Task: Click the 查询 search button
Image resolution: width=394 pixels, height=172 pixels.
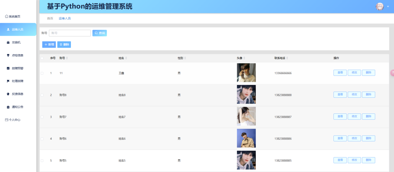Action: click(x=99, y=33)
